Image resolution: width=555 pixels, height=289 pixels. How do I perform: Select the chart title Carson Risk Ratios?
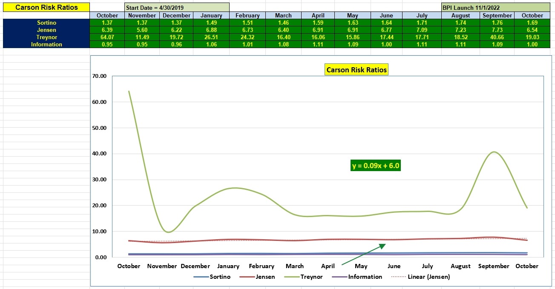coord(357,70)
